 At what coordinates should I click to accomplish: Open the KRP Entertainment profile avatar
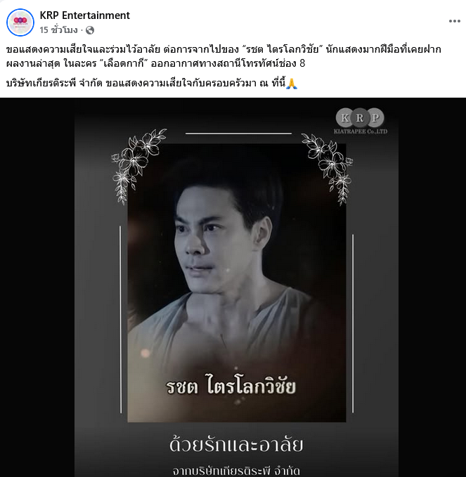pos(20,22)
